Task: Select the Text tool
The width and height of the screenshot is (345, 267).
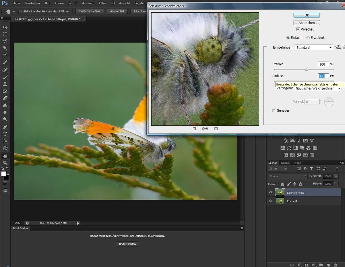Action: [x=5, y=134]
